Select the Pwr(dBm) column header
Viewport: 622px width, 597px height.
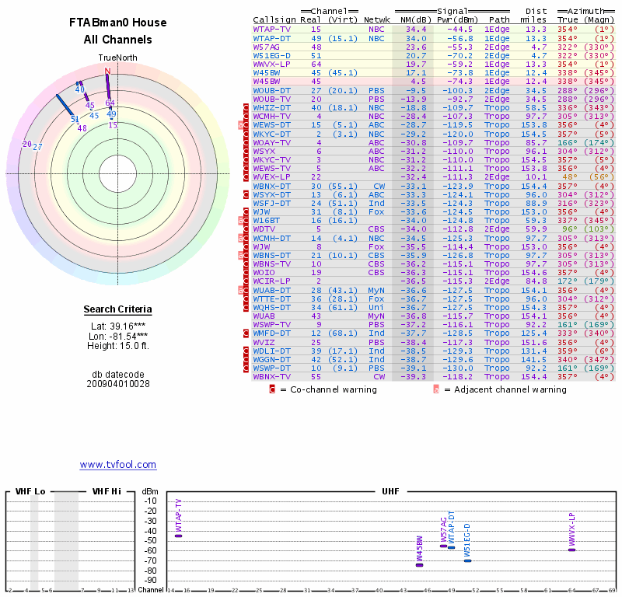click(x=458, y=20)
